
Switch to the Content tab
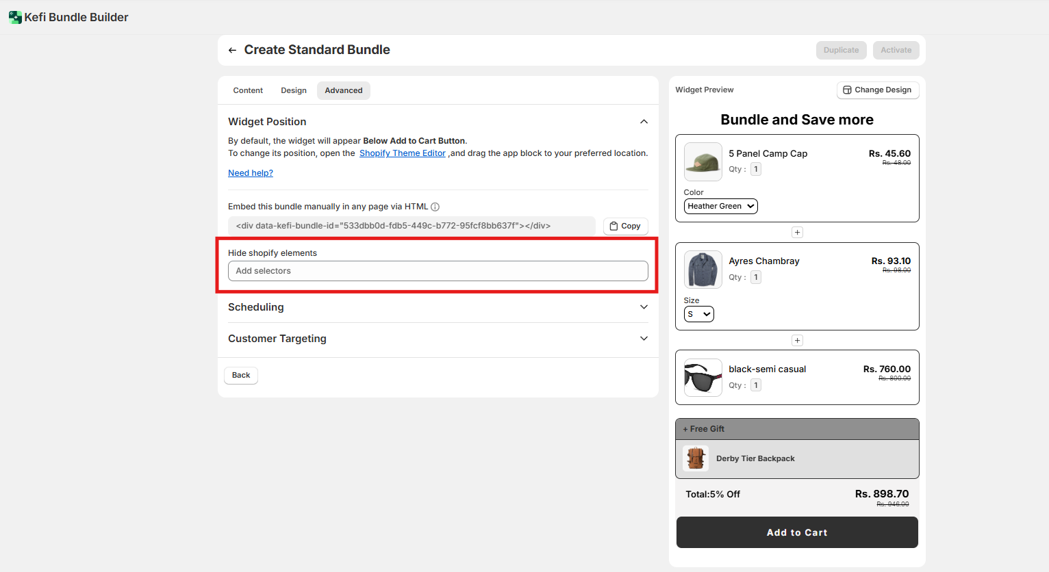click(248, 90)
